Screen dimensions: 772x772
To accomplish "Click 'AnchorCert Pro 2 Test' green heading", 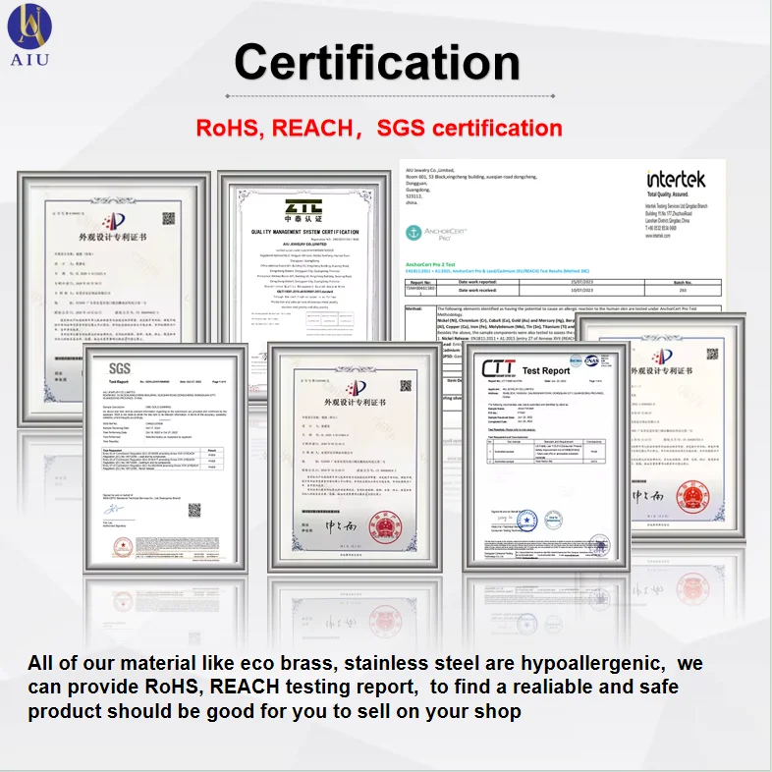I will (430, 264).
